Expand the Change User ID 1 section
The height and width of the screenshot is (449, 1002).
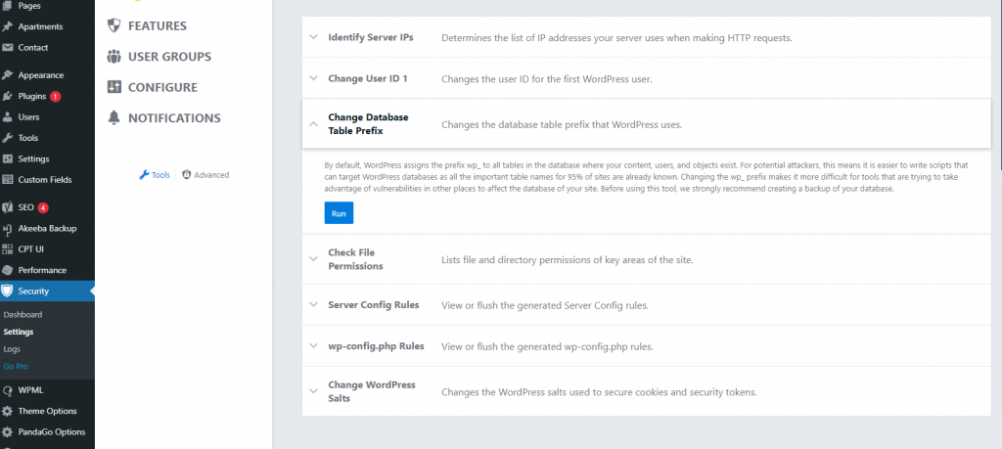coord(314,77)
